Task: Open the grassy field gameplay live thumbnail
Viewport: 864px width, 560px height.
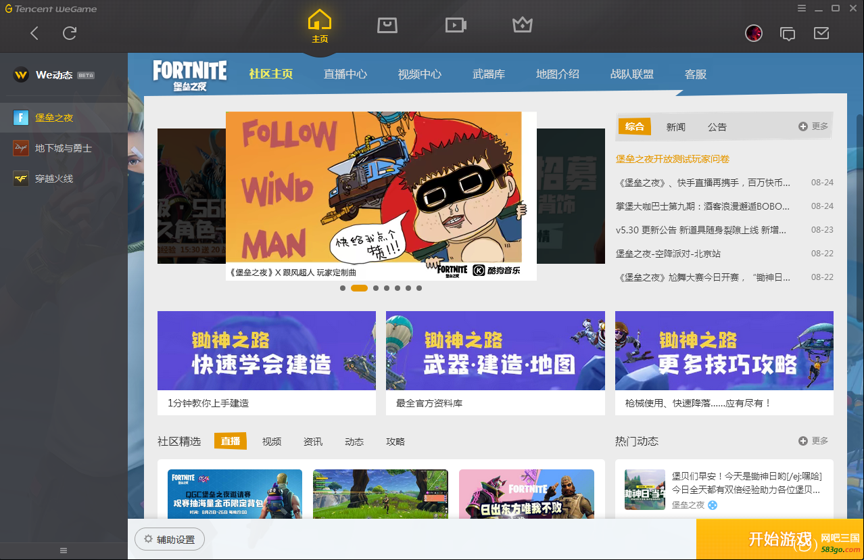Action: coord(381,494)
